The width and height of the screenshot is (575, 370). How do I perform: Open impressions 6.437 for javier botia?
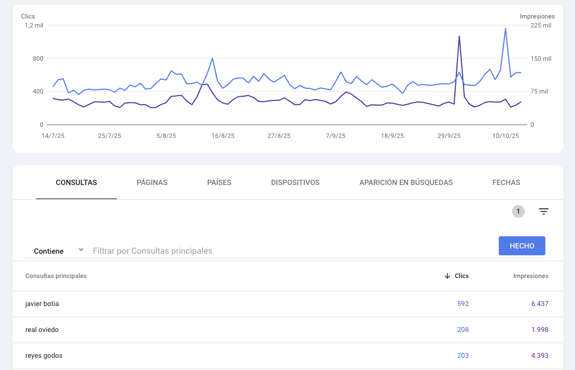point(539,303)
